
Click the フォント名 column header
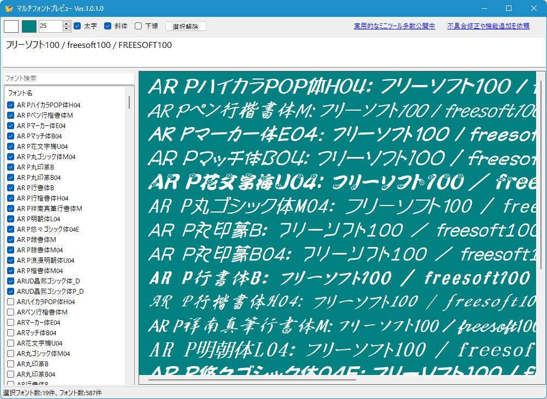point(20,93)
